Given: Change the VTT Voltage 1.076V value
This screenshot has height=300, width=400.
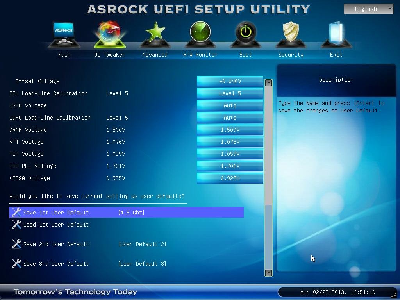Looking at the screenshot, I should point(230,142).
